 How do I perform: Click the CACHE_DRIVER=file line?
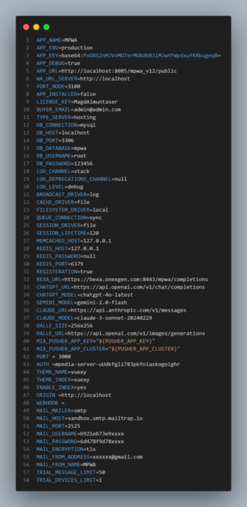(63, 202)
